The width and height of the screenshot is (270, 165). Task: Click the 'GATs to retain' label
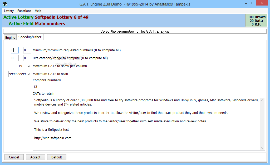[x=43, y=94]
